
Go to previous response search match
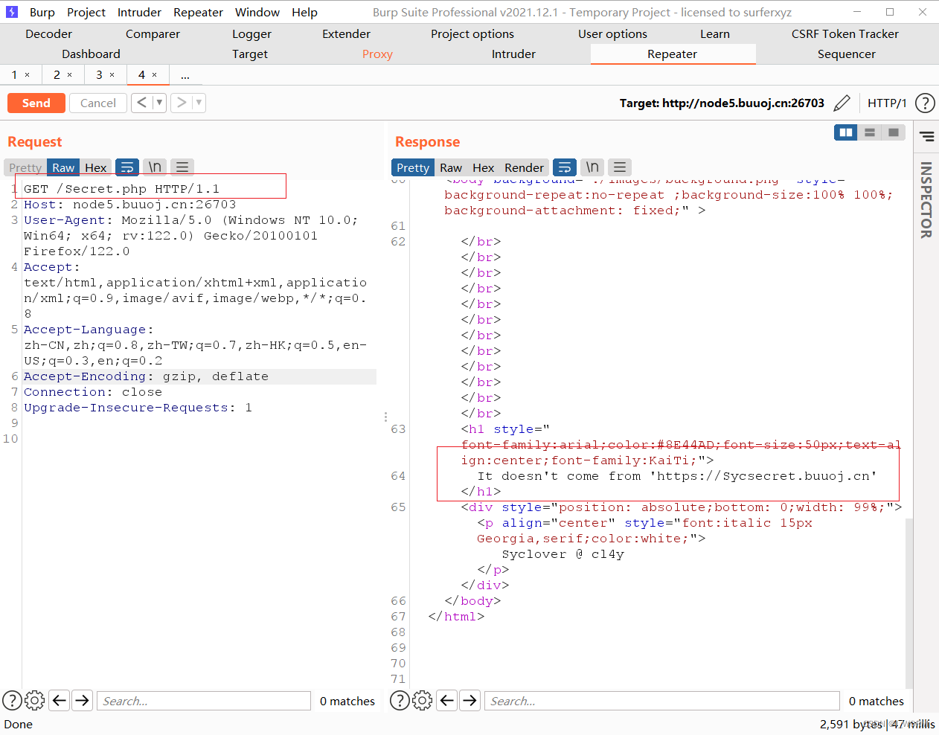point(446,700)
